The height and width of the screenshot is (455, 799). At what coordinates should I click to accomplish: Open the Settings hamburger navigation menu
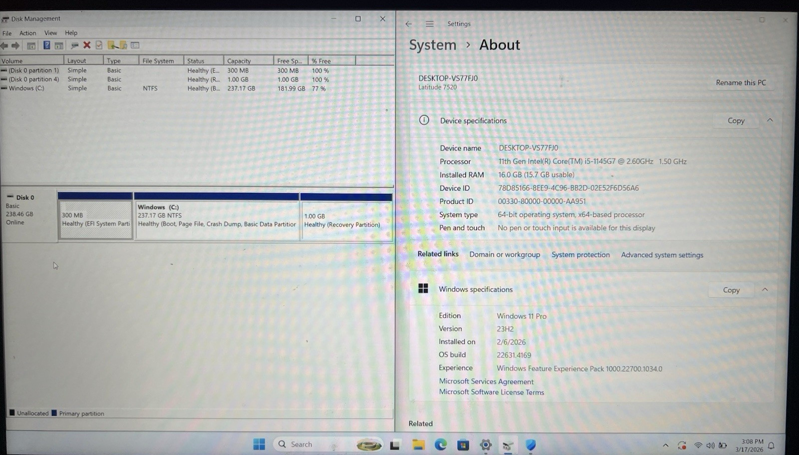[429, 24]
